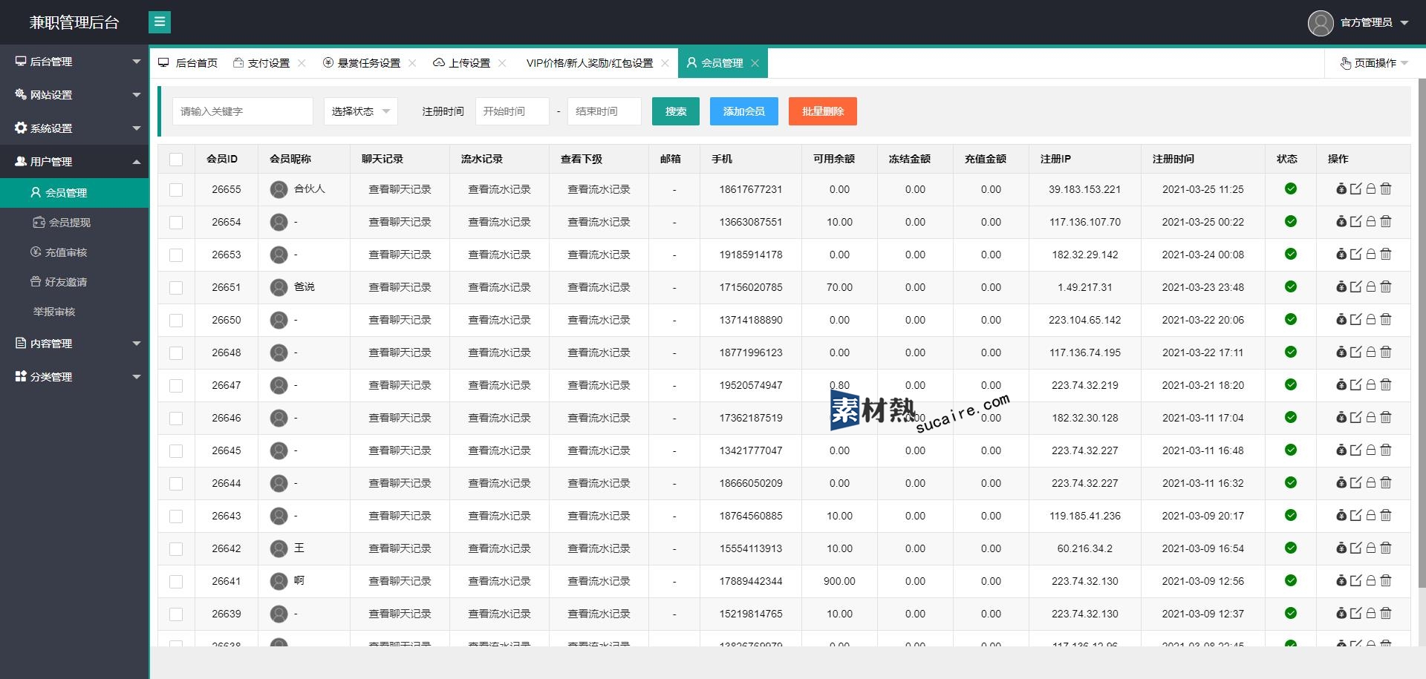Open the 页面操作 dropdown
The image size is (1426, 679).
pos(1374,63)
